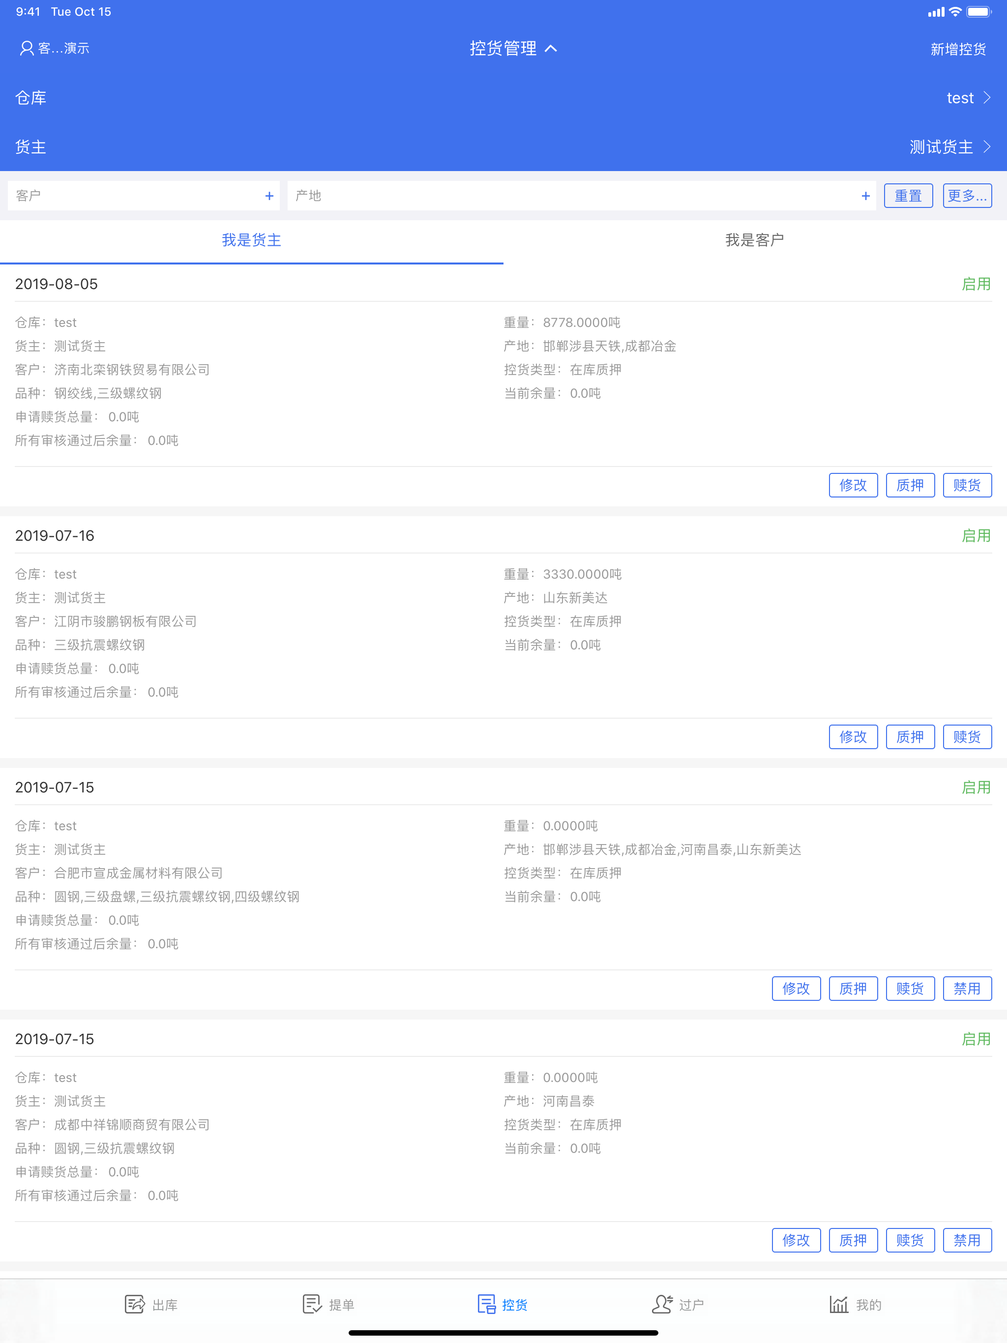
Task: Tap variety 圆钢,三级盘螺,三级抗震螺纹钢,四级螺纹钢
Action: 177,897
